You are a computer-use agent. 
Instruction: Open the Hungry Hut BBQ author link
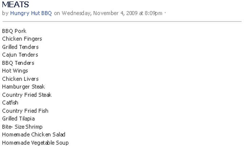pos(31,13)
